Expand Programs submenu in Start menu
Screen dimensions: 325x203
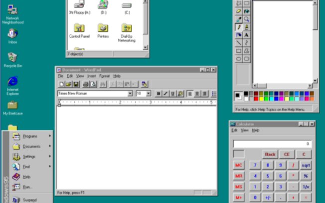(31, 136)
